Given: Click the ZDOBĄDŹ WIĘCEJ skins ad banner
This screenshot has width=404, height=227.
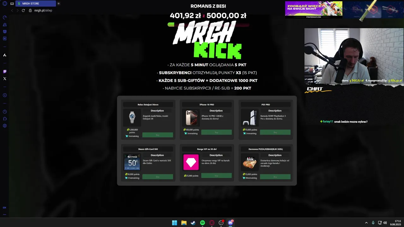Looking at the screenshot, I should (313, 9).
